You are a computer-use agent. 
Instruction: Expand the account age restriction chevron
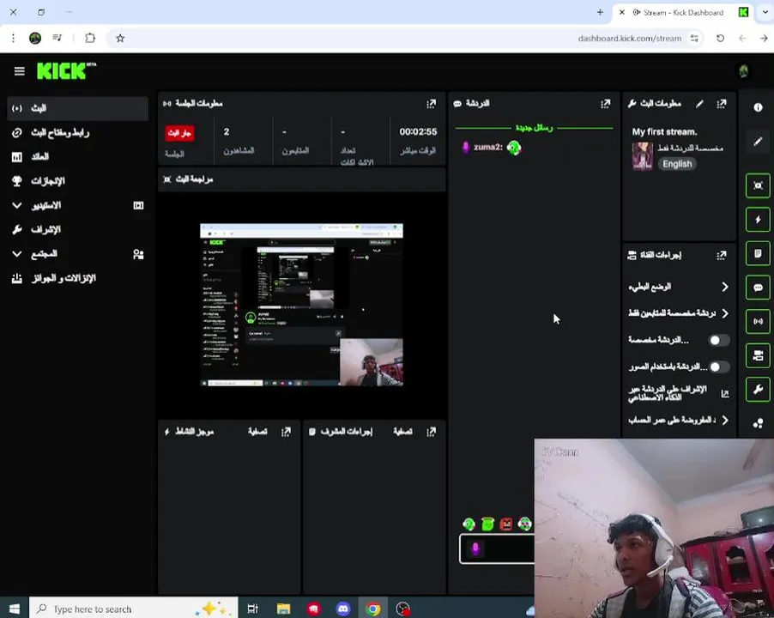click(724, 420)
